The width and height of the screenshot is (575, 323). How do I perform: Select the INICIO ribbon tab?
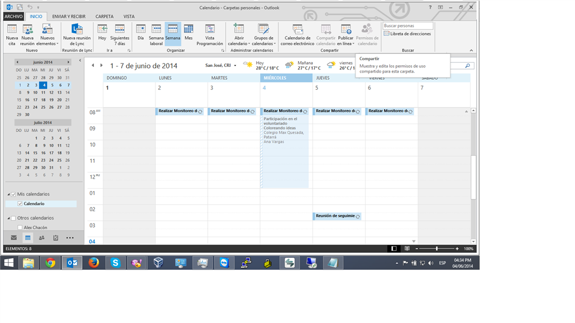[36, 16]
